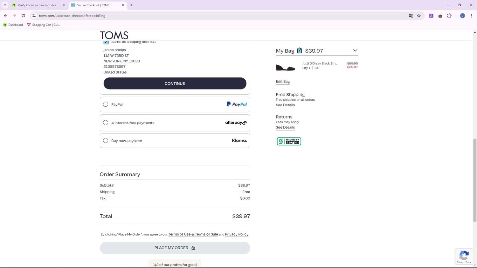This screenshot has height=268, width=477.
Task: Bookmark this page with the star icon
Action: (x=419, y=16)
